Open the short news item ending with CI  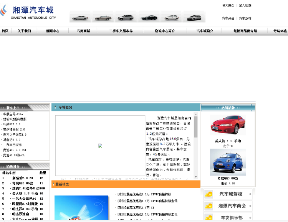coord(136,208)
